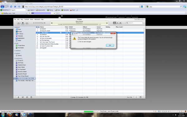The width and height of the screenshot is (187, 117).
Task: Open iTunes search options dropdown
Action: coord(127,23)
